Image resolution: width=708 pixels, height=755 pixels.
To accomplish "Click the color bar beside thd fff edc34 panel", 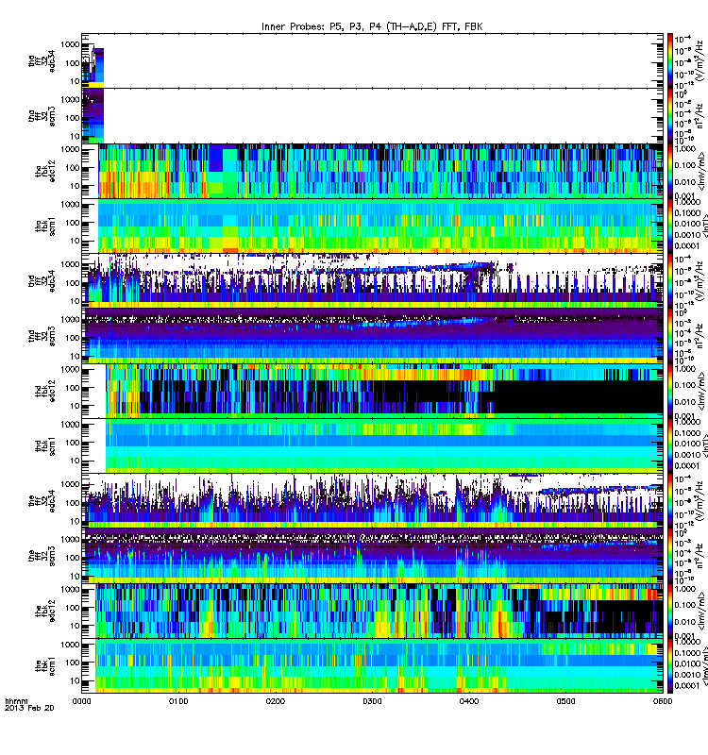I will pos(670,280).
